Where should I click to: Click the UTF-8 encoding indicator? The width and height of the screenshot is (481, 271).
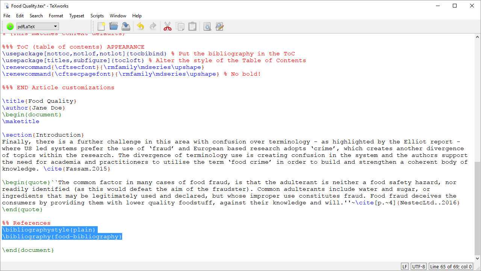[419, 266]
